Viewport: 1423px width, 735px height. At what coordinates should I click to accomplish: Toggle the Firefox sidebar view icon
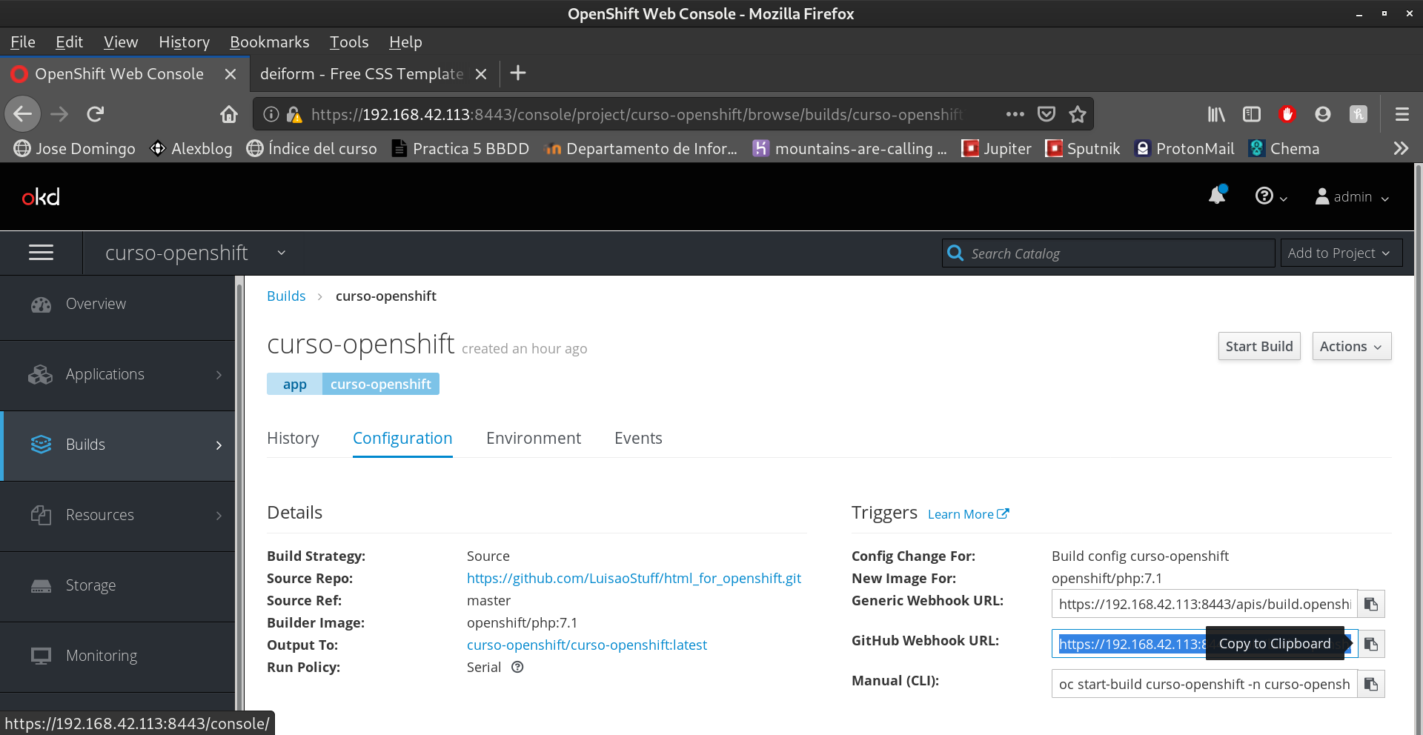(1251, 114)
